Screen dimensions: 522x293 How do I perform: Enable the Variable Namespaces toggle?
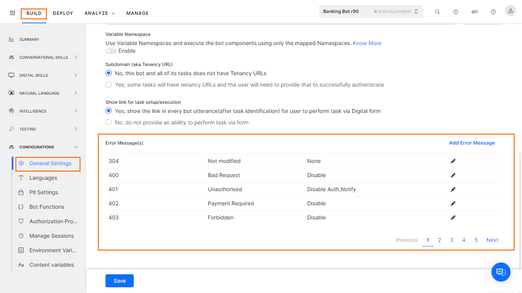[111, 51]
